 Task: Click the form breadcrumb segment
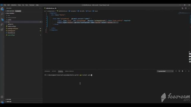click(x=90, y=11)
